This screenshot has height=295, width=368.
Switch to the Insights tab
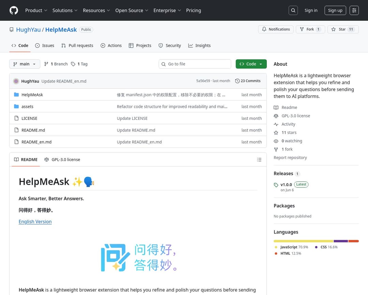pyautogui.click(x=199, y=45)
